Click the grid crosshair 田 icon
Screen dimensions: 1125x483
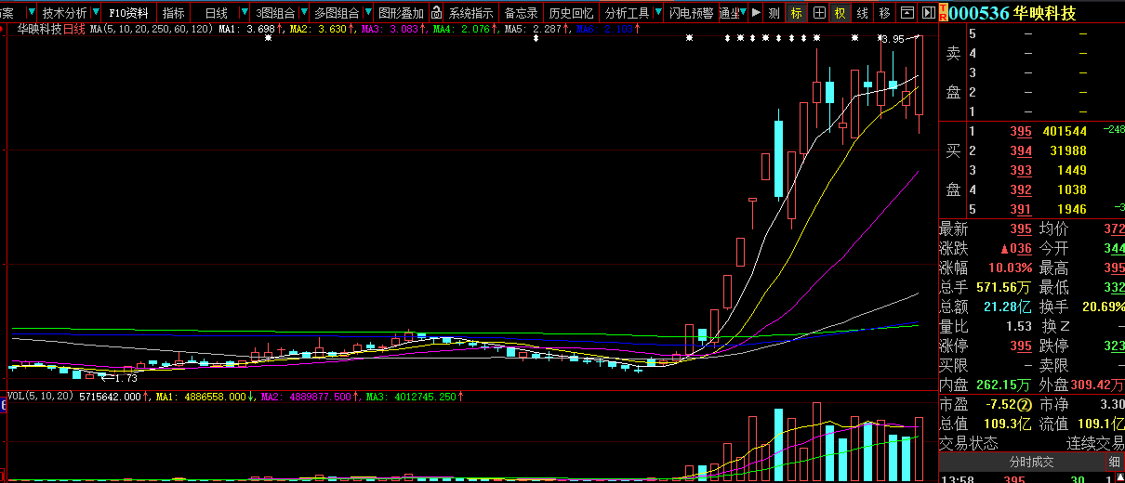click(818, 13)
